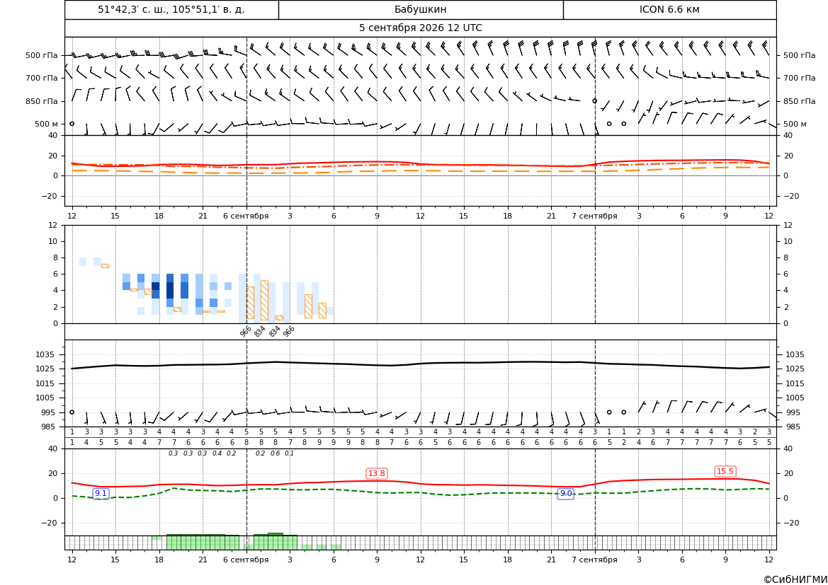Click the blue 9.0 min temperature label

click(x=565, y=493)
